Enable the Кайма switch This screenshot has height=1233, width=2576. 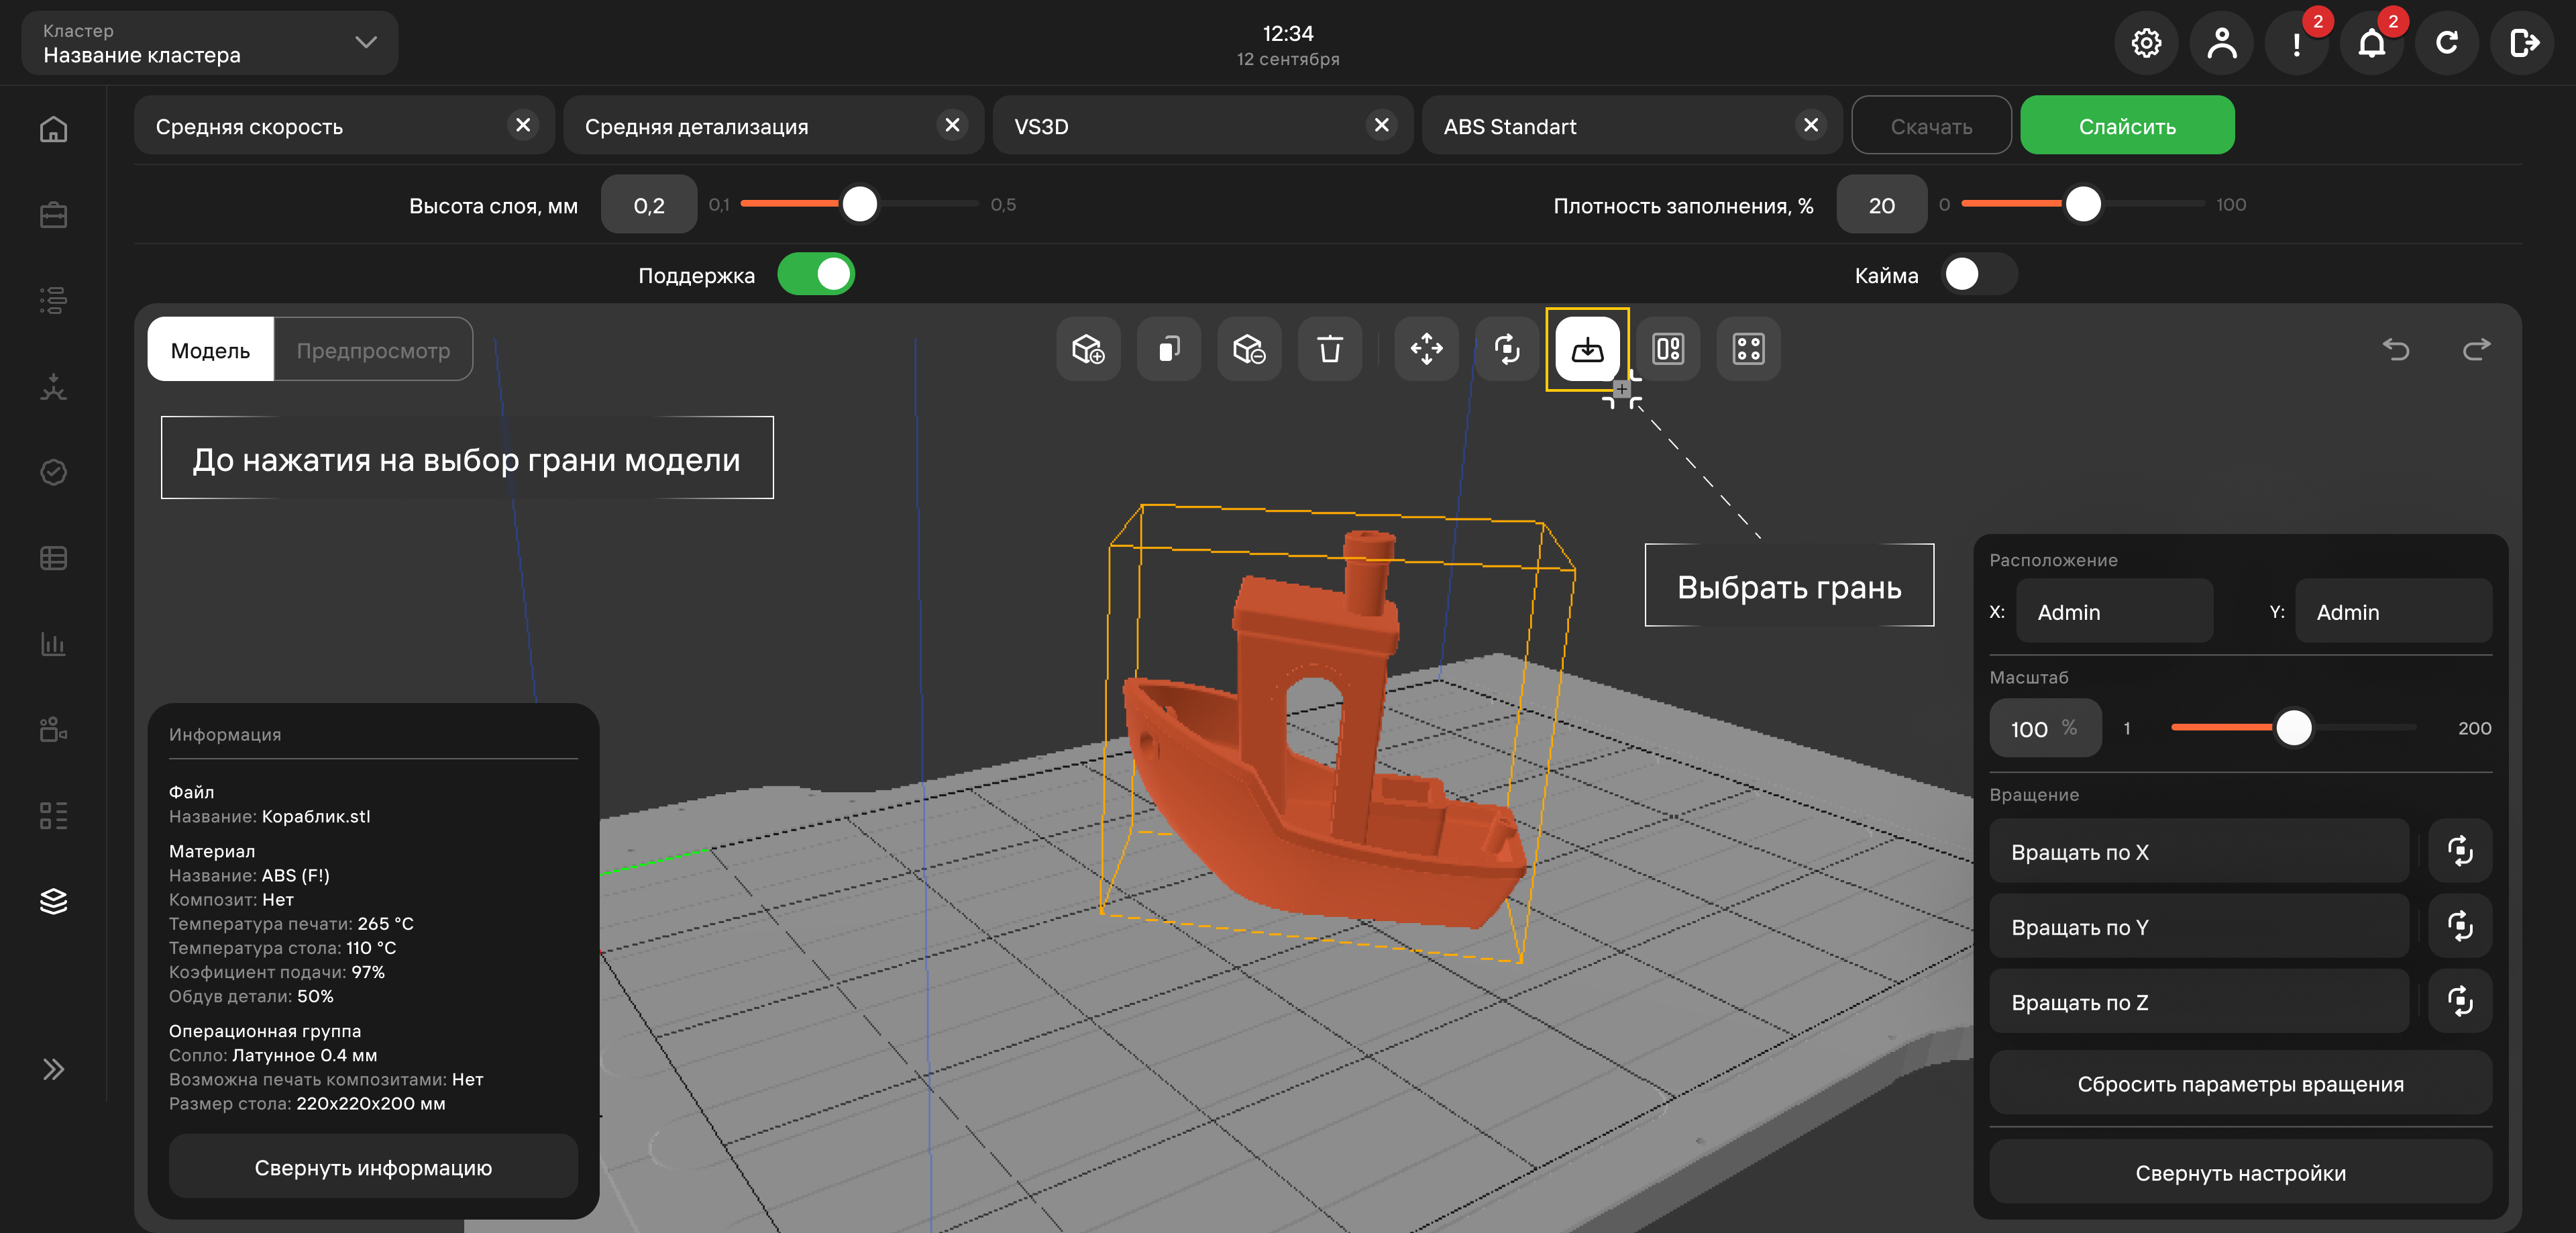coord(1979,274)
